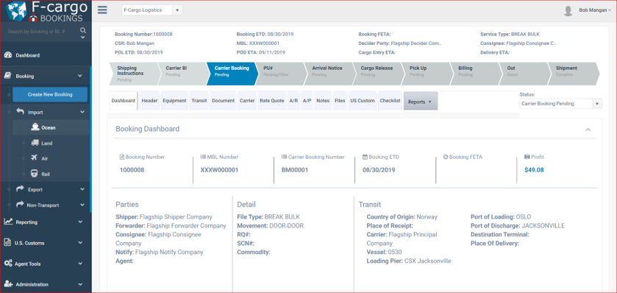Click the MBL Number barcode icon
Viewport: 617px width, 293px height.
point(203,157)
